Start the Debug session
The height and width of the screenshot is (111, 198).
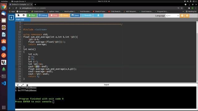pyautogui.click(x=43, y=15)
